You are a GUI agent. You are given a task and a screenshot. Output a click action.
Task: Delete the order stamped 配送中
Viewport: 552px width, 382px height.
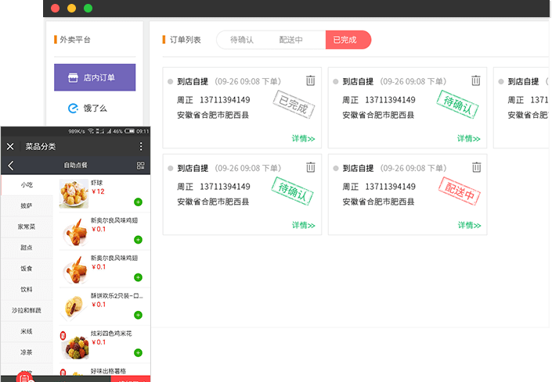click(476, 167)
